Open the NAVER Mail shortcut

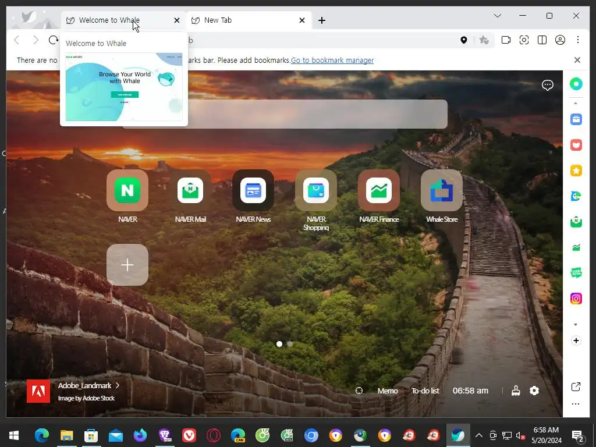(190, 190)
